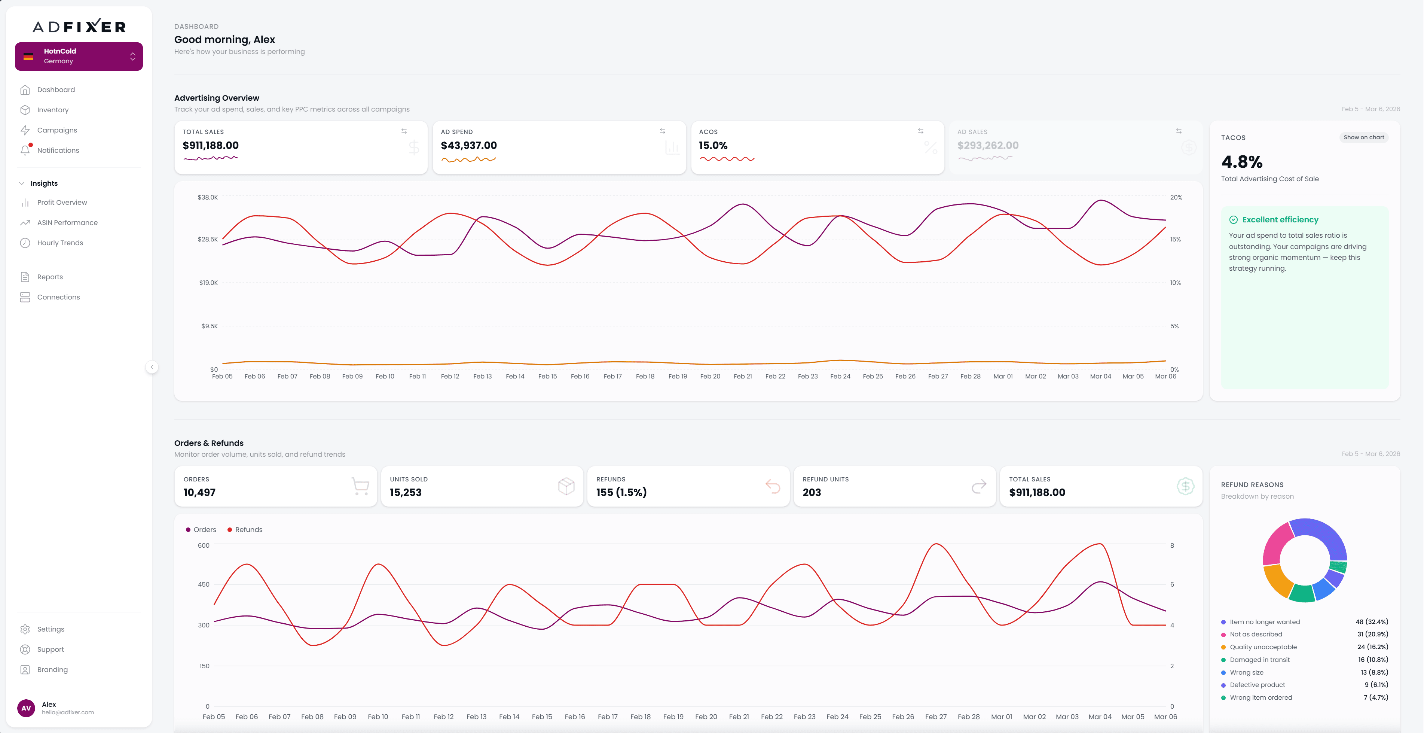1424x733 pixels.
Task: Toggle the Refunds legend off
Action: pos(245,529)
